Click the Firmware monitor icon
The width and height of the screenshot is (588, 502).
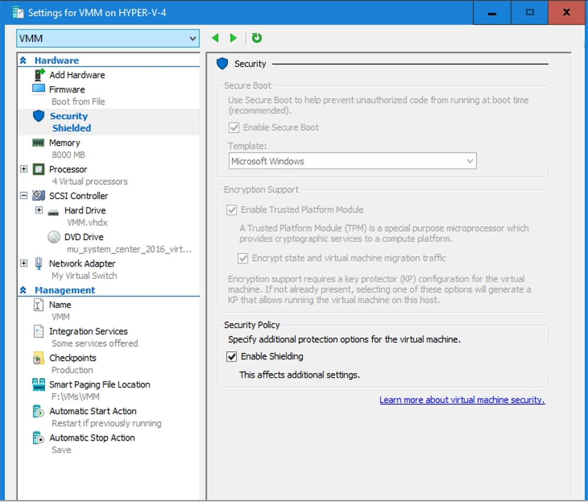39,89
